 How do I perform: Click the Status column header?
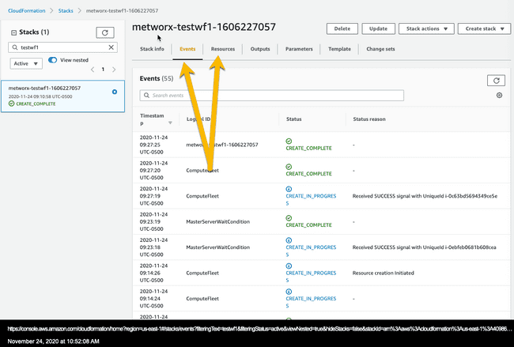click(293, 119)
